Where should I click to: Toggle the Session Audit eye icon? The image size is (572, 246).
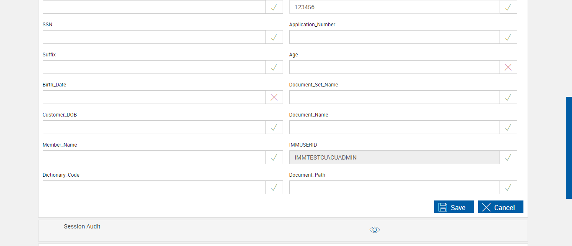pos(374,230)
